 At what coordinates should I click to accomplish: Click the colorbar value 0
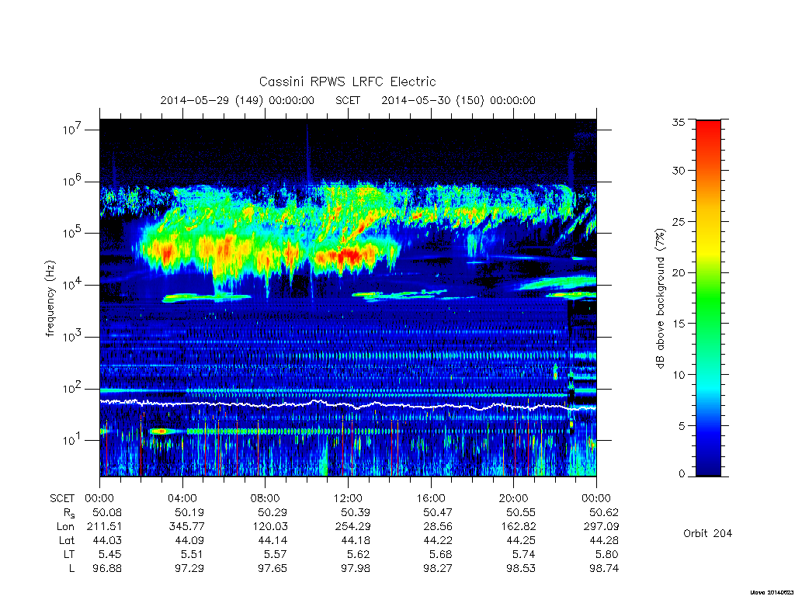pos(682,474)
